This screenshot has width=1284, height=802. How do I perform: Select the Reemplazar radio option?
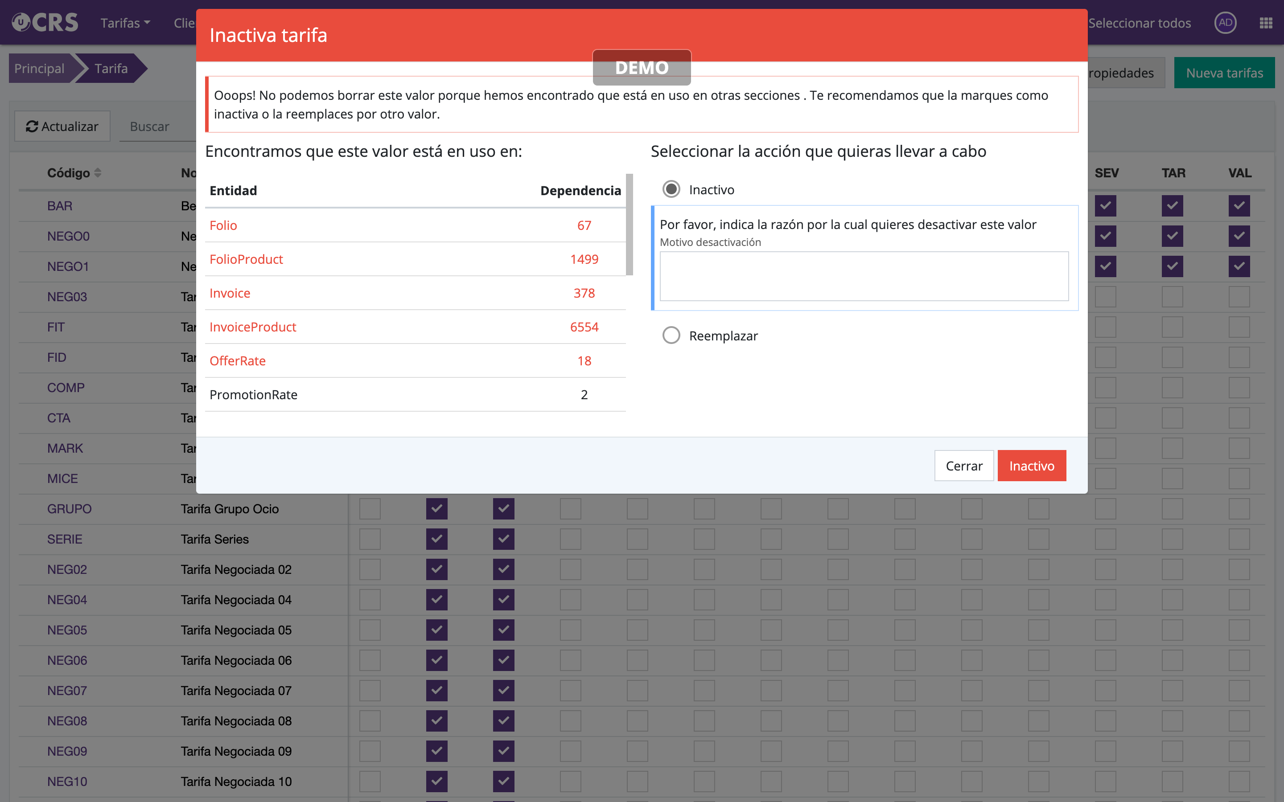coord(671,335)
